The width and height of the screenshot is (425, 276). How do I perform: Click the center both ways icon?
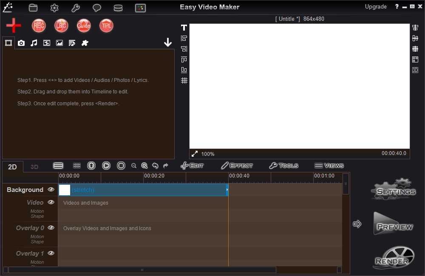415,49
